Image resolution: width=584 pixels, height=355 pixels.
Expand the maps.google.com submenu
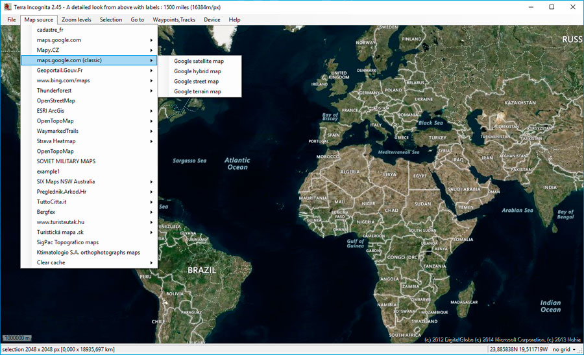tap(89, 40)
